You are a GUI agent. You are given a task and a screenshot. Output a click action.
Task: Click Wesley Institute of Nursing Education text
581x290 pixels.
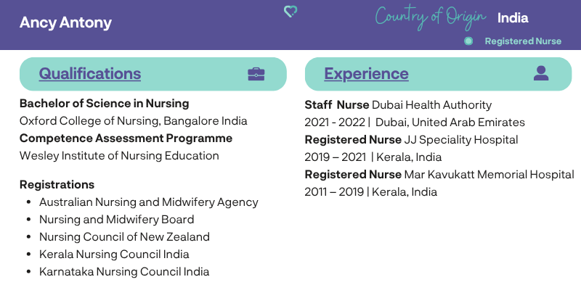[119, 155]
